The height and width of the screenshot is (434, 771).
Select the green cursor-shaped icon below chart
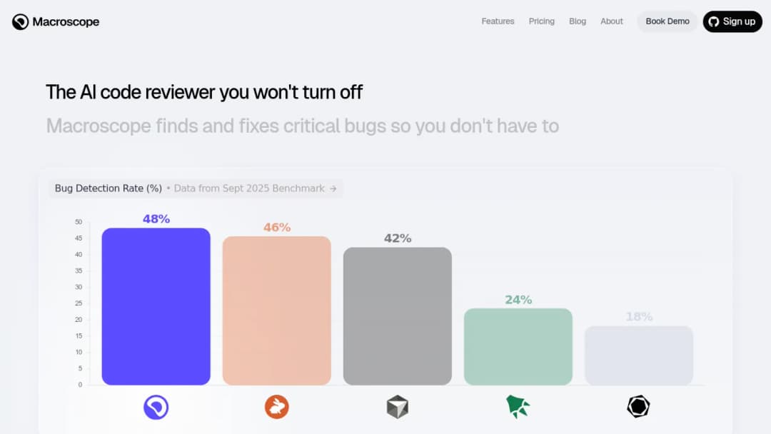tap(518, 406)
